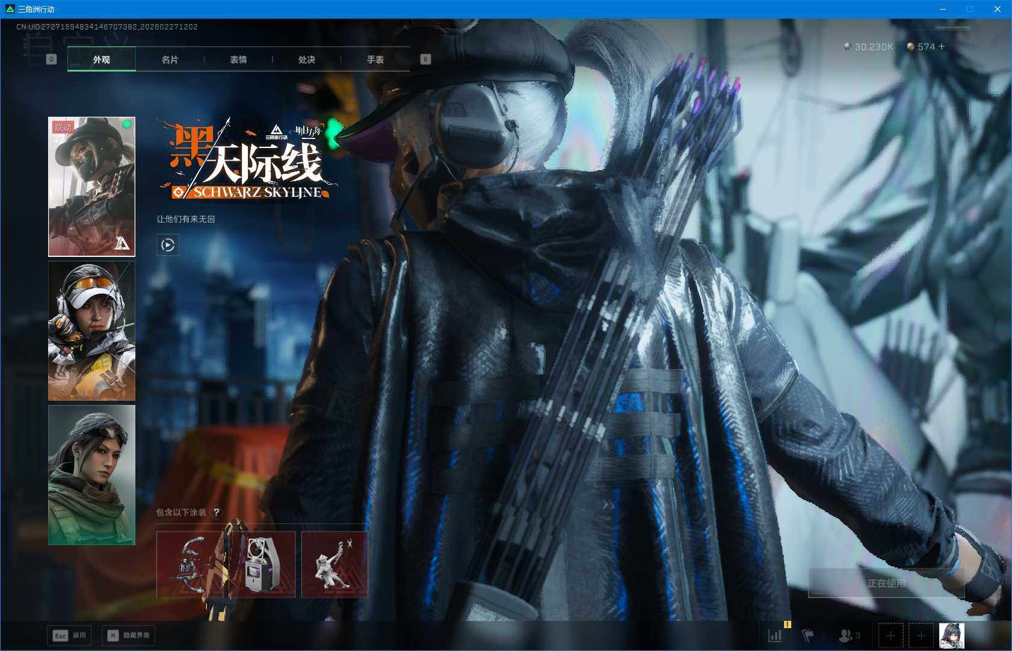Open the 处决 tab
Viewport: 1012px width, 651px height.
tap(307, 60)
